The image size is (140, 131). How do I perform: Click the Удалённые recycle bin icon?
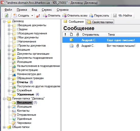[14, 119]
